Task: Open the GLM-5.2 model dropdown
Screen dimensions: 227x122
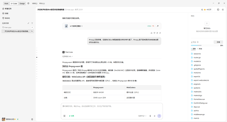Action: 142,116
